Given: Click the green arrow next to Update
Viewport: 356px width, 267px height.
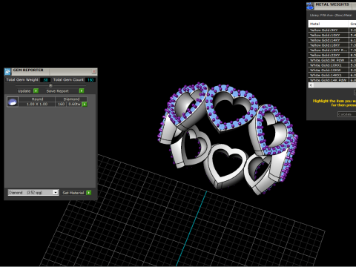Looking at the screenshot, I should (36, 91).
